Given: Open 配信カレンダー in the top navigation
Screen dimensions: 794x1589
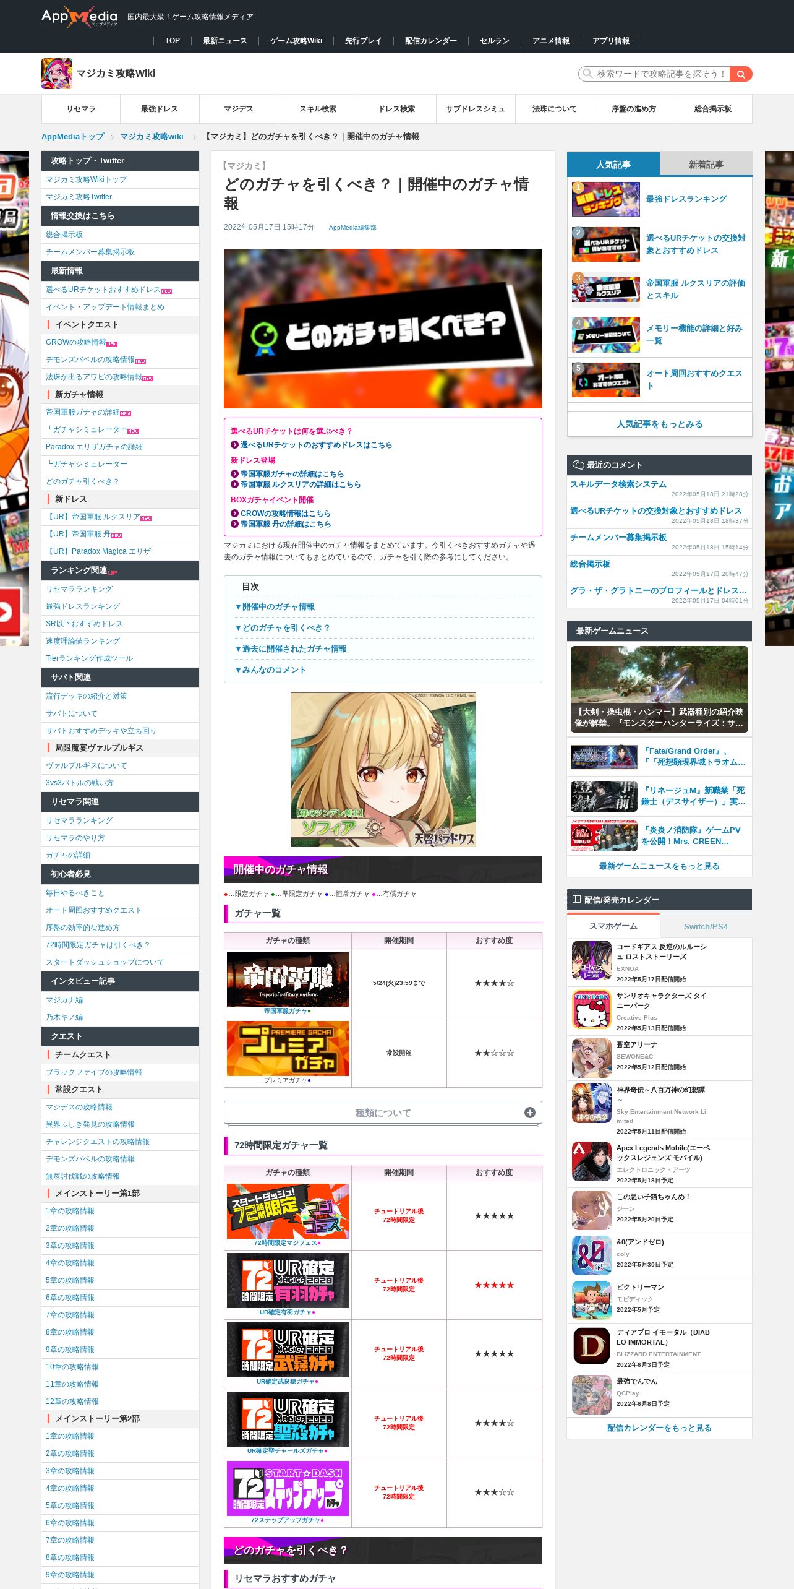Looking at the screenshot, I should pos(431,41).
